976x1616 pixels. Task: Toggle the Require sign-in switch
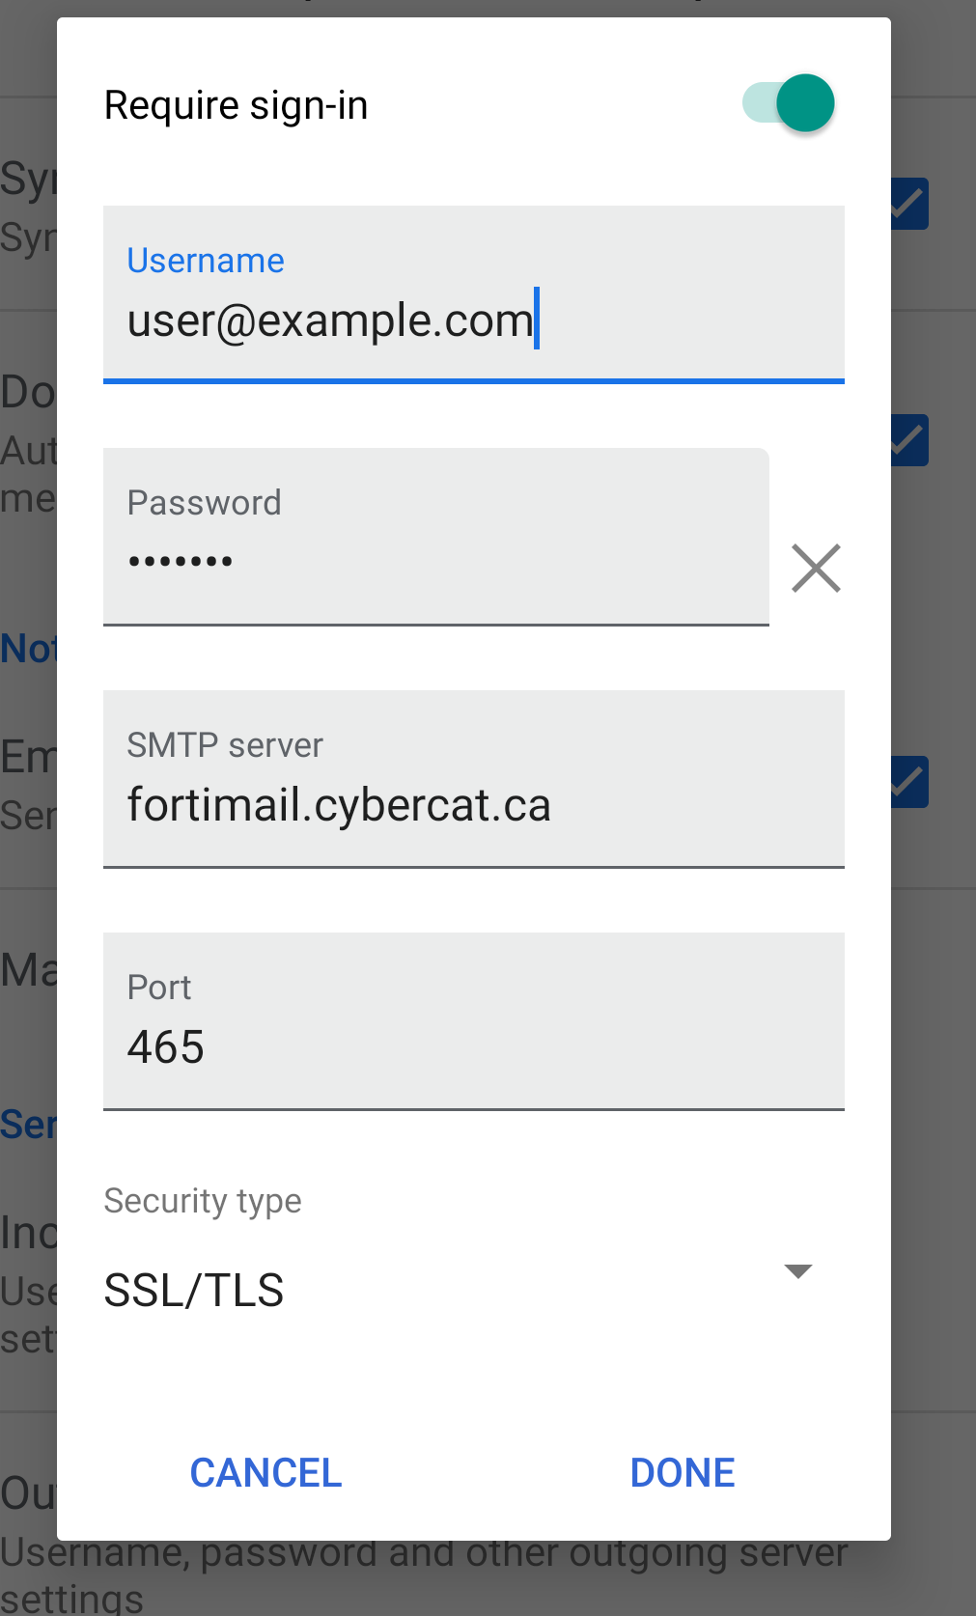[789, 103]
